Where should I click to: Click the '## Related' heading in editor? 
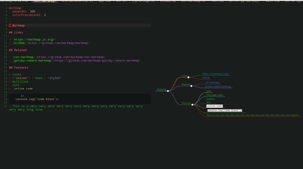(17, 50)
